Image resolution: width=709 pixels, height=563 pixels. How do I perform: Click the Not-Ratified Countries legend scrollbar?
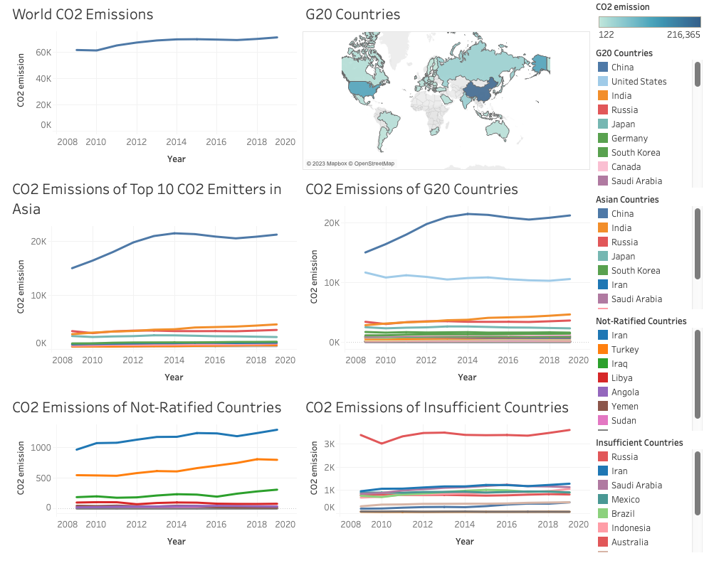[x=697, y=375]
